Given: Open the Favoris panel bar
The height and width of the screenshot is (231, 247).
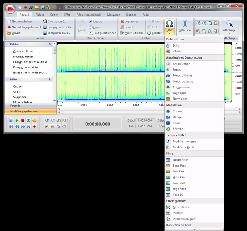Looking at the screenshot, I should 31,106.
